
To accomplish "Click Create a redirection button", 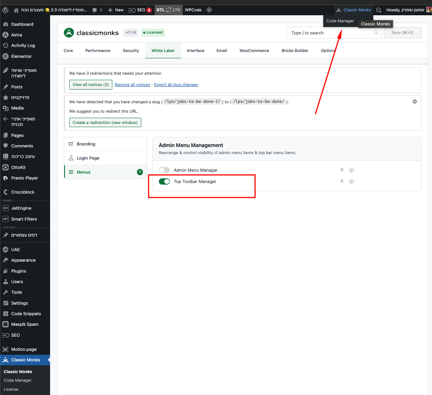I will point(105,122).
